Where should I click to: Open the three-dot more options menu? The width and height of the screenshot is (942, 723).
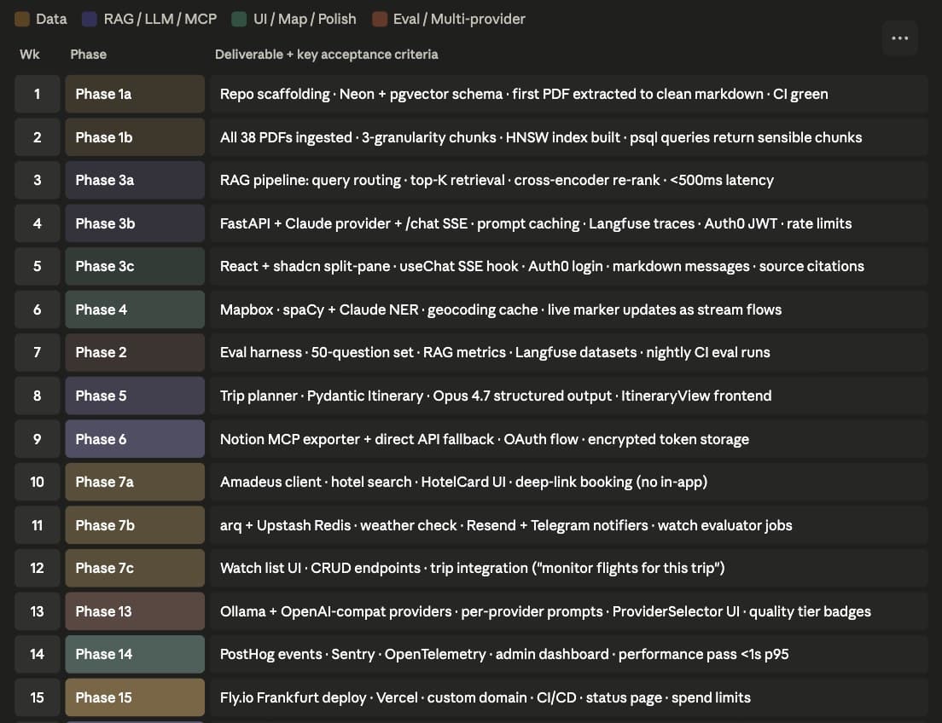point(899,38)
